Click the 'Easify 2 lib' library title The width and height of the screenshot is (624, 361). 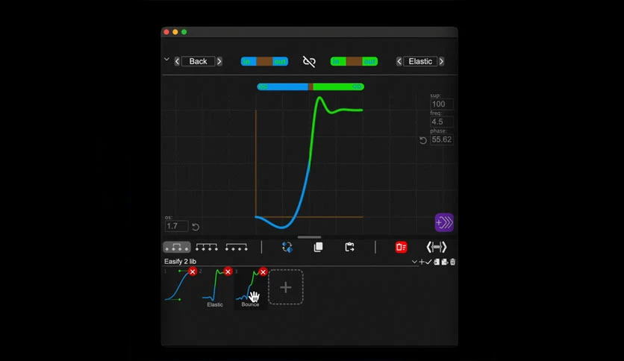(x=181, y=261)
